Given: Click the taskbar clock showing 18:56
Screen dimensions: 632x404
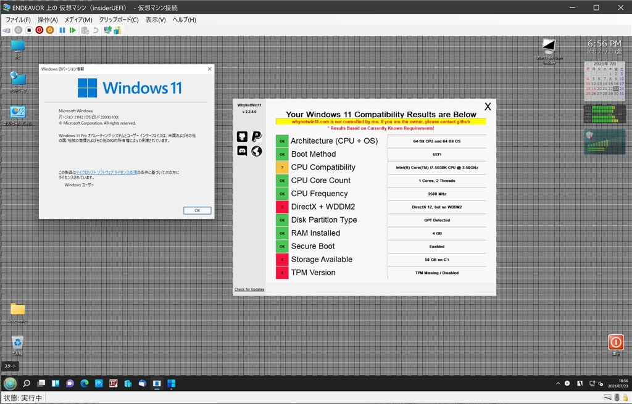Looking at the screenshot, I should coord(618,384).
